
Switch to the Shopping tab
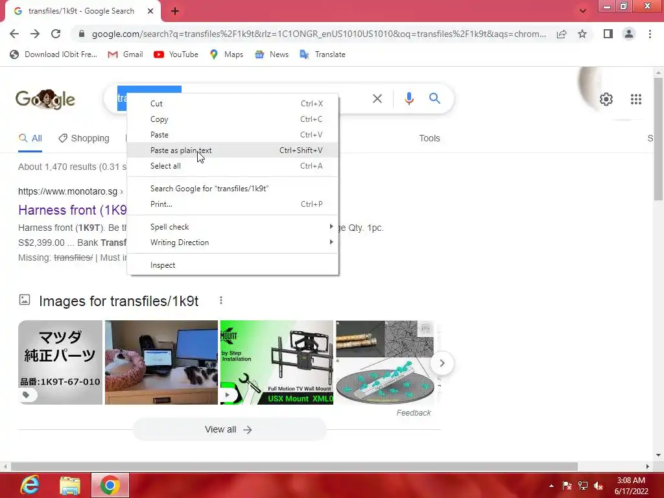(84, 139)
